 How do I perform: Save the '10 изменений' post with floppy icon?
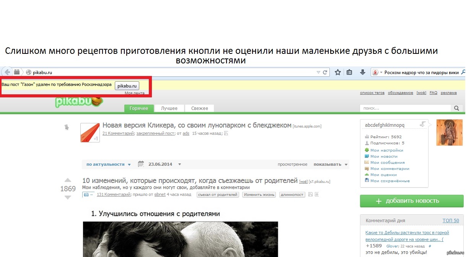(310, 194)
